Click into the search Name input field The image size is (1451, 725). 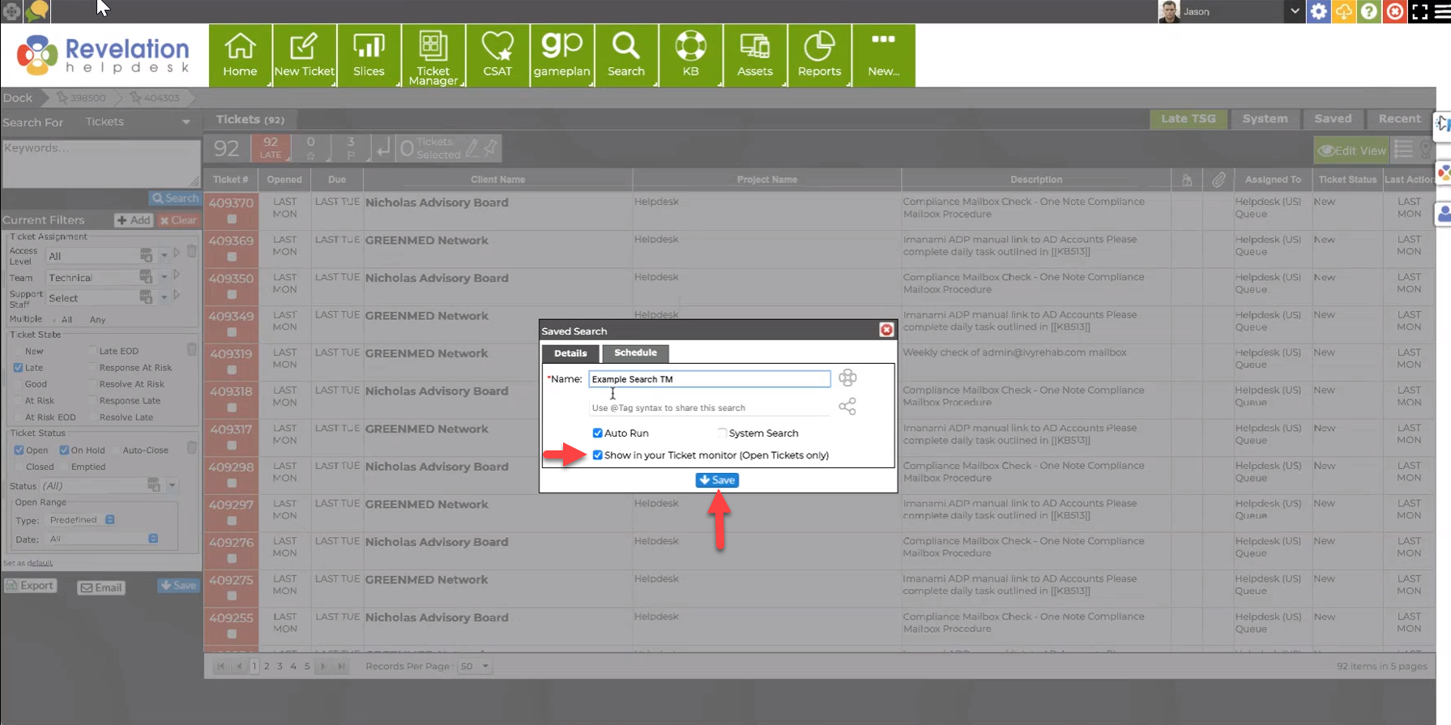pyautogui.click(x=709, y=379)
